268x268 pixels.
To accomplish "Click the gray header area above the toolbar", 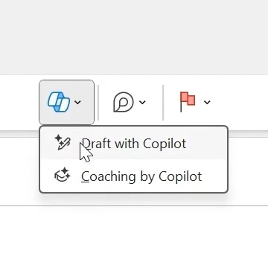I will [x=134, y=37].
